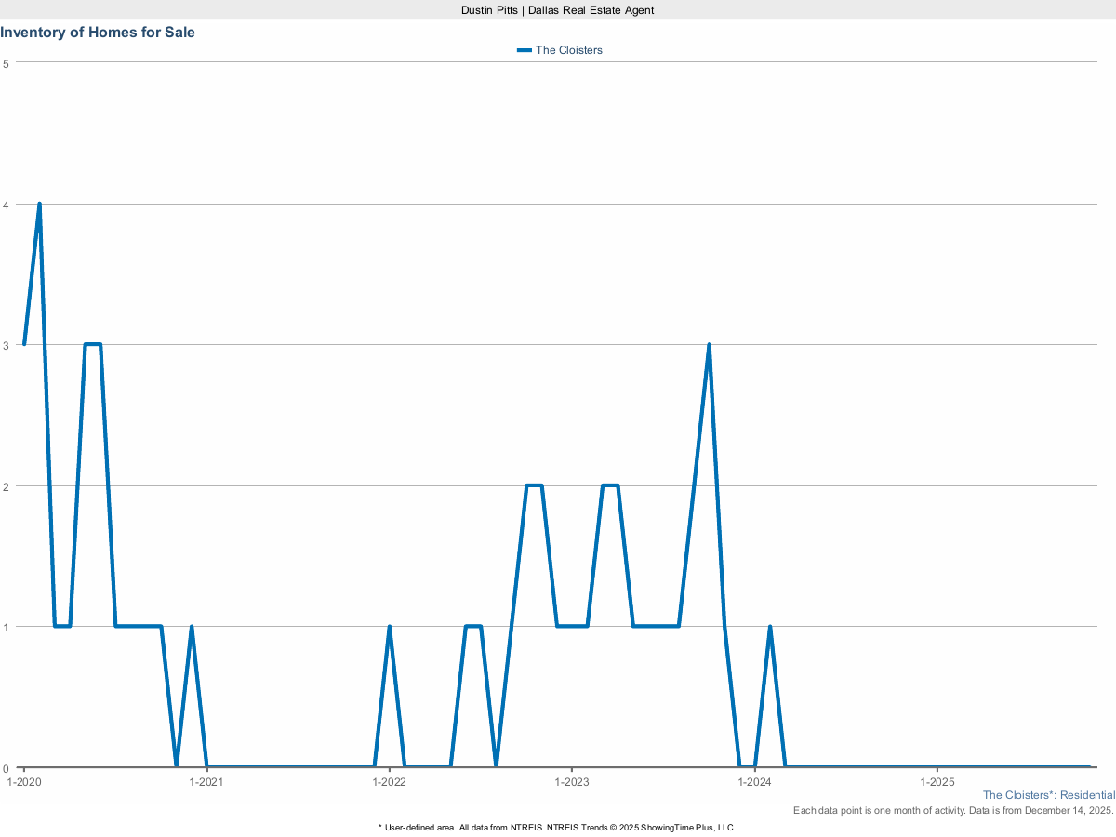Select the 1-2021 x-axis label
Viewport: 1116px width, 837px height.
point(206,782)
